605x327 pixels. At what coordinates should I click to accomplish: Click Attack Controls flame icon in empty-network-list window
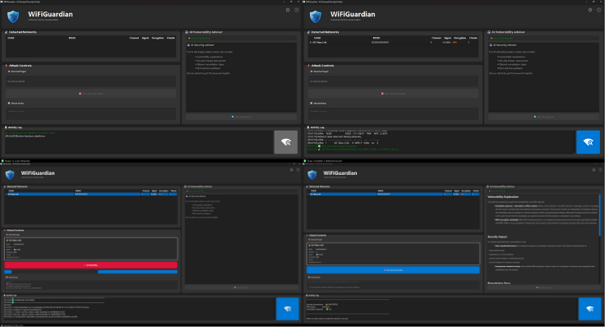point(7,66)
